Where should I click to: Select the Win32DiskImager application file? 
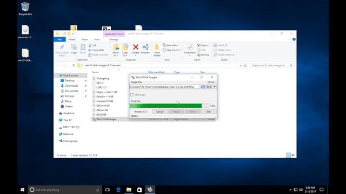[x=106, y=119]
